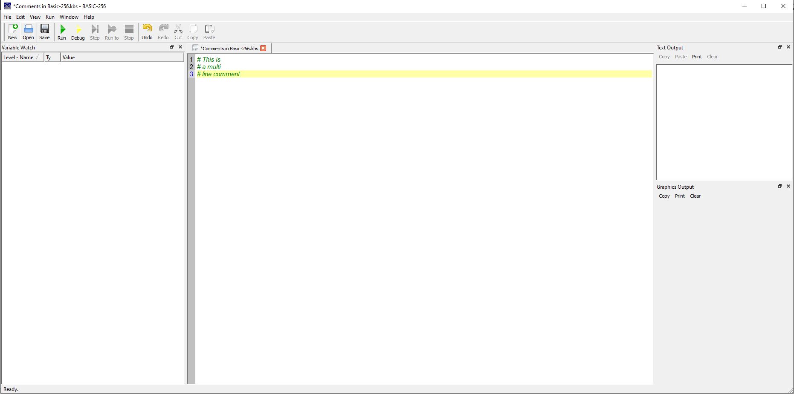
Task: Save the program with the Save icon
Action: pyautogui.click(x=44, y=32)
